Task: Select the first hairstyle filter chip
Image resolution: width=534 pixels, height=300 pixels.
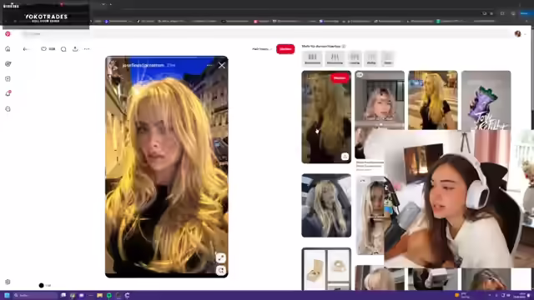Action: [312, 58]
